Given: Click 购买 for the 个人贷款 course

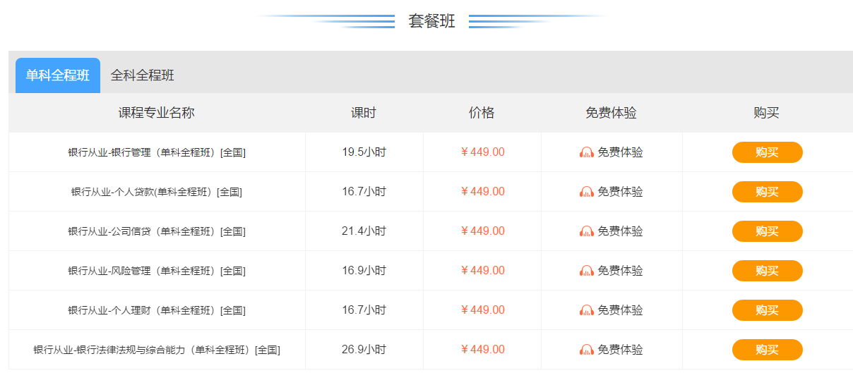Looking at the screenshot, I should tap(767, 192).
